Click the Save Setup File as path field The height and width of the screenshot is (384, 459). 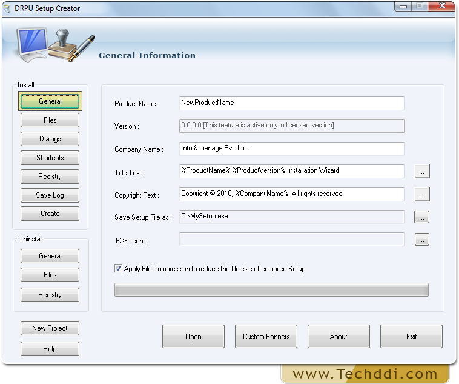[291, 217]
